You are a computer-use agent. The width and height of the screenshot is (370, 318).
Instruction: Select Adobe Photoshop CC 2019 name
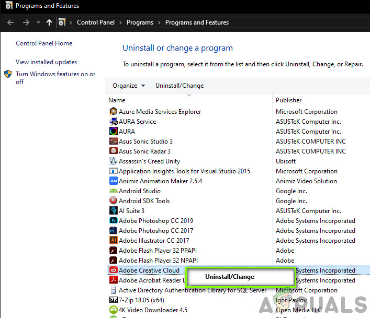[x=156, y=221]
